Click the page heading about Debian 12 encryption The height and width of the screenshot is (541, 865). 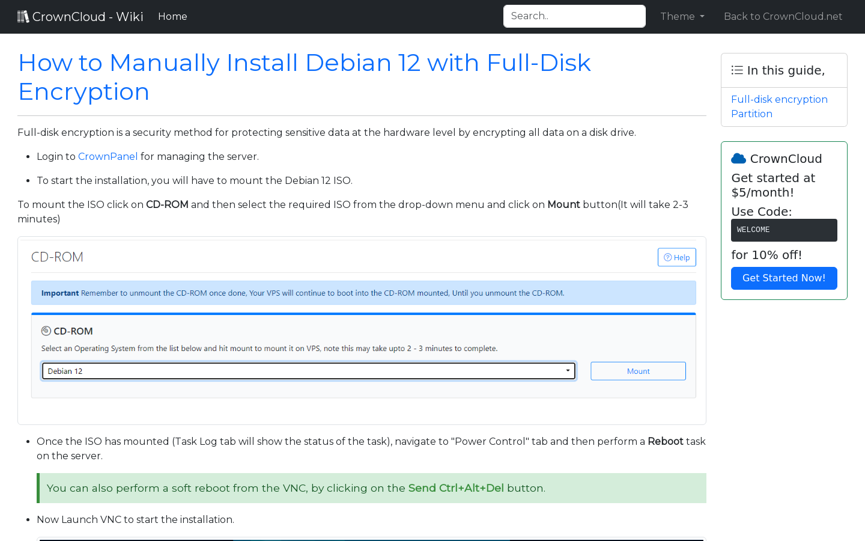[305, 77]
